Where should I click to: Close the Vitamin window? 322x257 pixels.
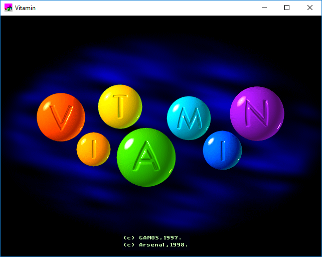tap(310, 8)
